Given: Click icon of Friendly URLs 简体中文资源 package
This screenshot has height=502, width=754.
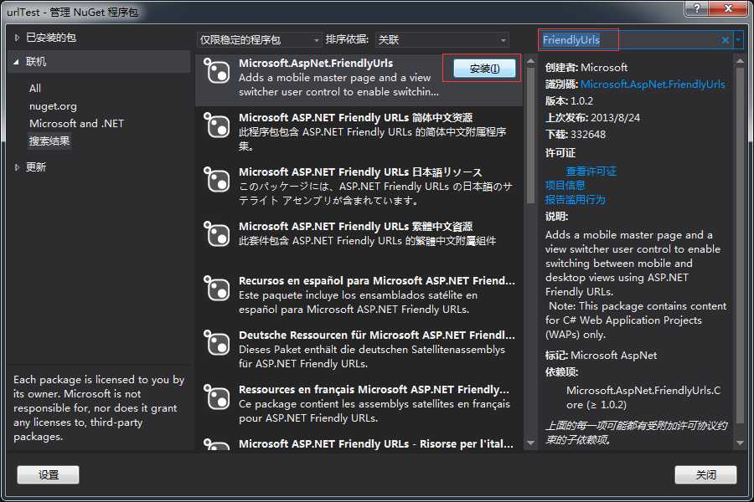Looking at the screenshot, I should point(216,125).
